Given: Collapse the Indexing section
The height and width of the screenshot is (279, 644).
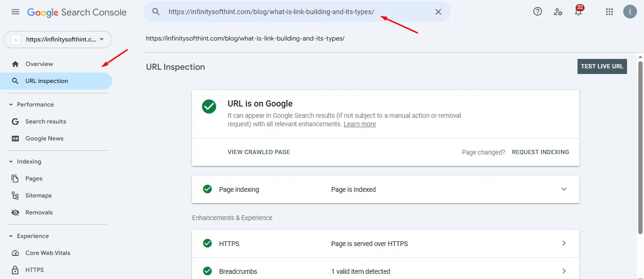Looking at the screenshot, I should point(10,162).
